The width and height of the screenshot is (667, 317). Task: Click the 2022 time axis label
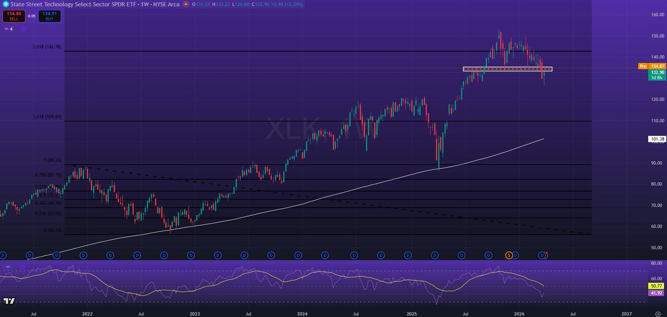pos(87,313)
